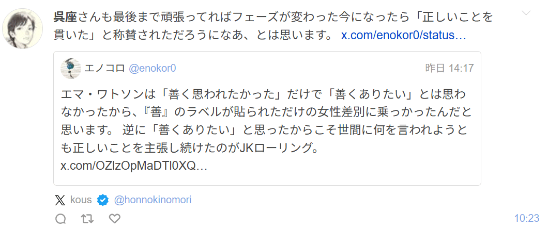Click the repost arrows icon
This screenshot has height=228, width=548.
[87, 219]
